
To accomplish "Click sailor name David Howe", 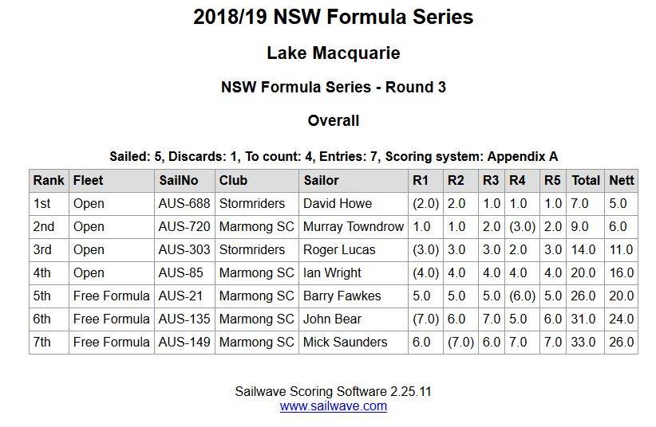I will 337,204.
